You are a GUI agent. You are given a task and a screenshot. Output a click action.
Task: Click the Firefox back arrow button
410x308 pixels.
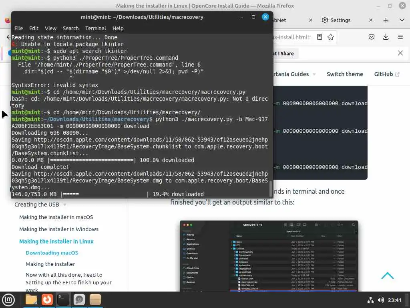[x=9, y=37]
